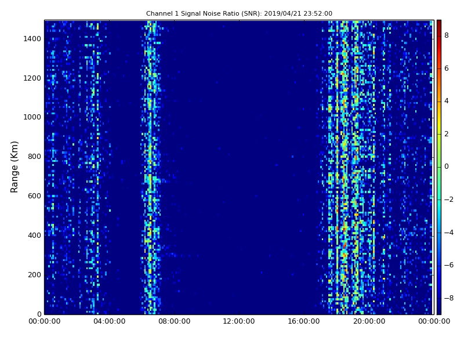Image resolution: width=464 pixels, height=348 pixels.
Task: Click the 'Range (Km)' y-axis label
Action: tap(14, 167)
